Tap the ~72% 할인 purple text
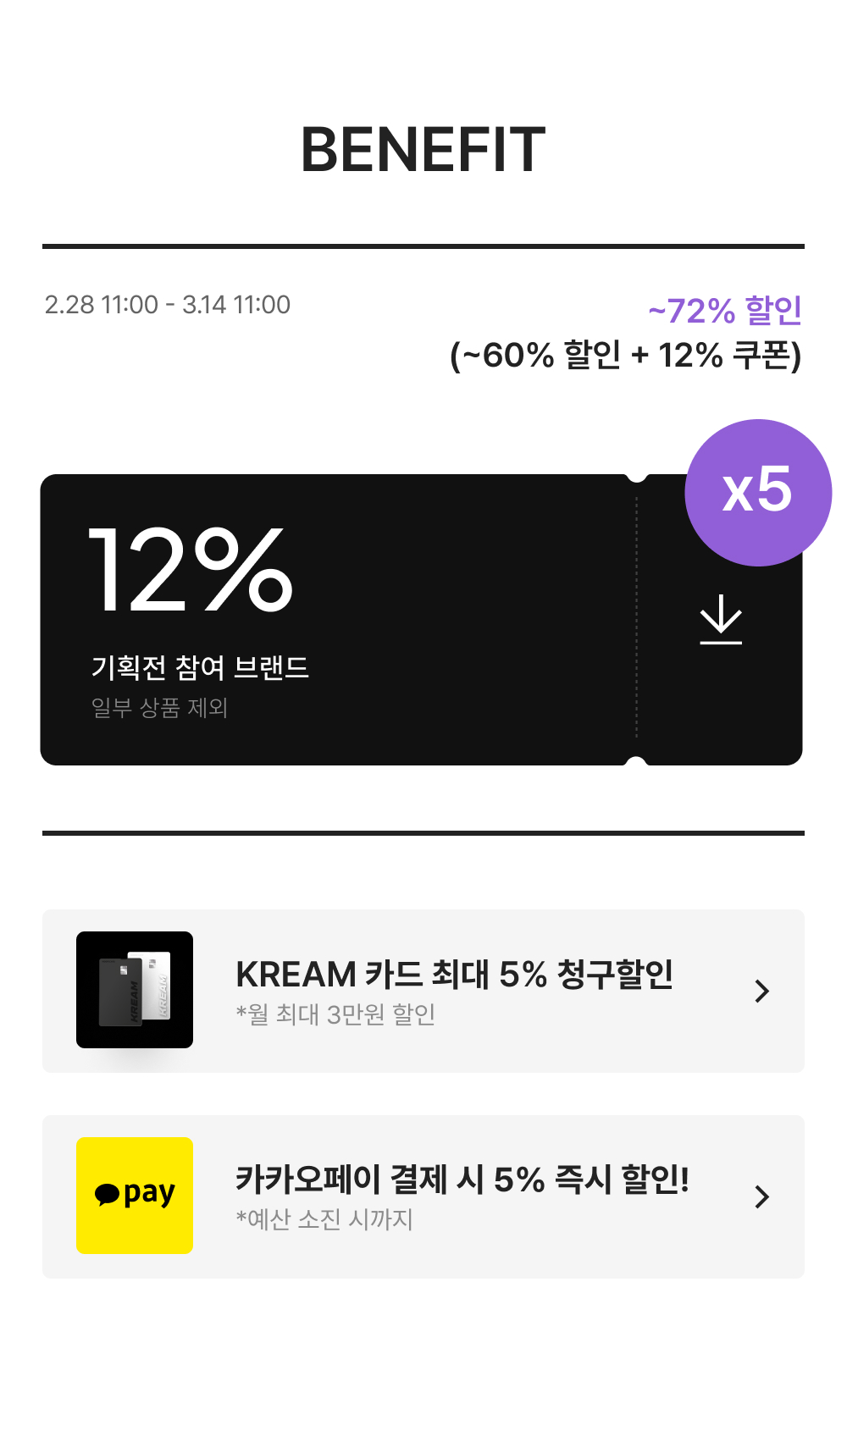847x1431 pixels. tap(725, 310)
